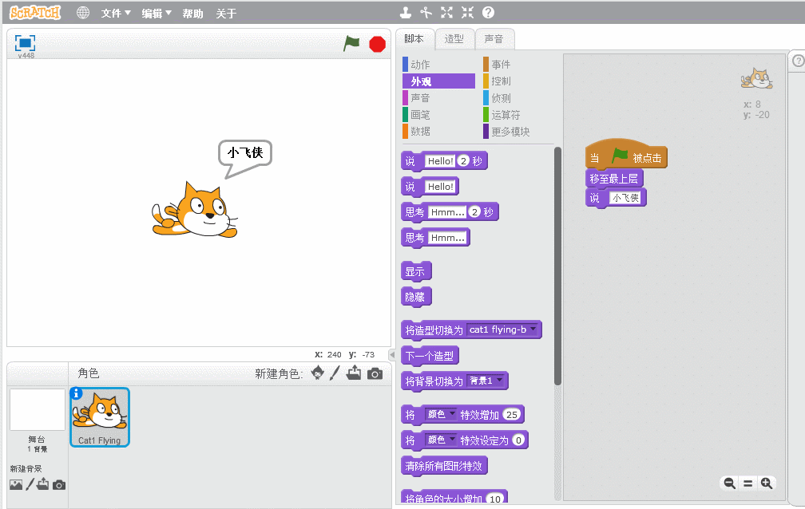Select the duplicate stamp tool
The height and width of the screenshot is (509, 805).
click(x=406, y=12)
